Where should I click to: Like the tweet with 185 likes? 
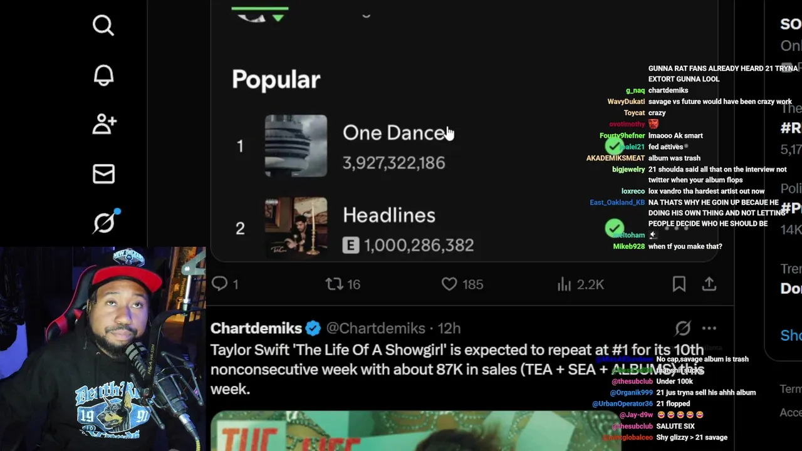449,284
